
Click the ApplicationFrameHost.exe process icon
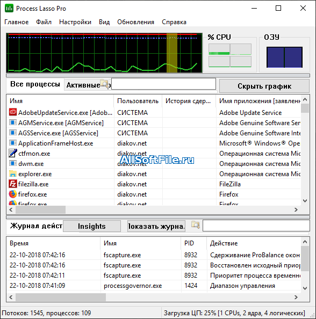(x=12, y=143)
